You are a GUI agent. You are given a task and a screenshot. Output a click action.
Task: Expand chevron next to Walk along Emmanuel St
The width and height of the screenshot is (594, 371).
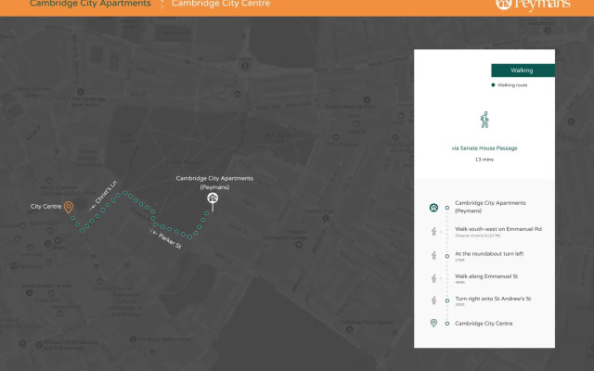tap(441, 278)
